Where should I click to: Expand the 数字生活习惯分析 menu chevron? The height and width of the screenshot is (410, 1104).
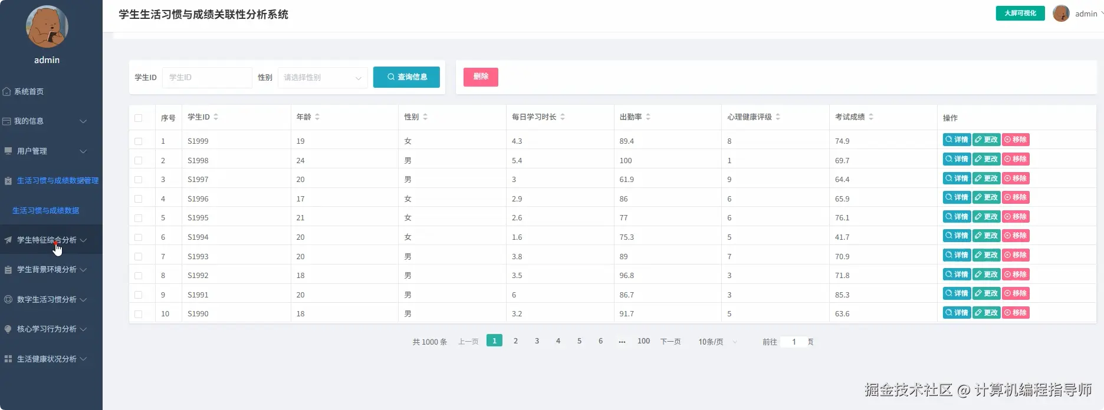83,300
